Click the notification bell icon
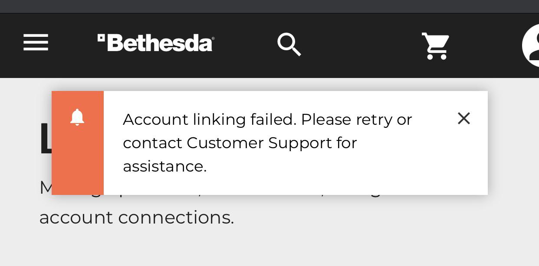Viewport: 539px width, 266px height. 77,117
